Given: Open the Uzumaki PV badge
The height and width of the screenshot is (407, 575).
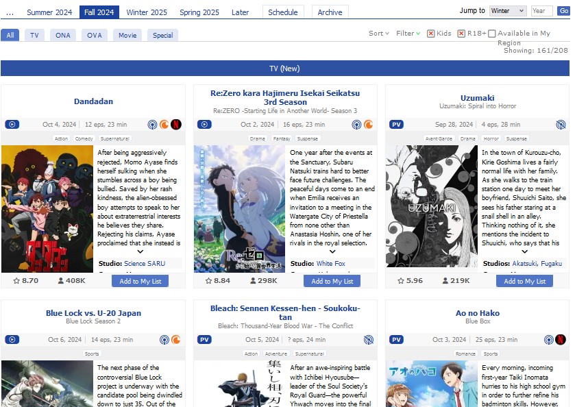Looking at the screenshot, I should (x=396, y=125).
